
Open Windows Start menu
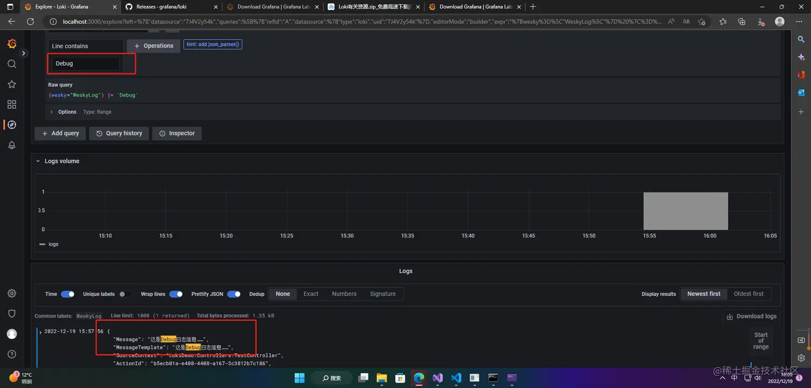pos(299,377)
